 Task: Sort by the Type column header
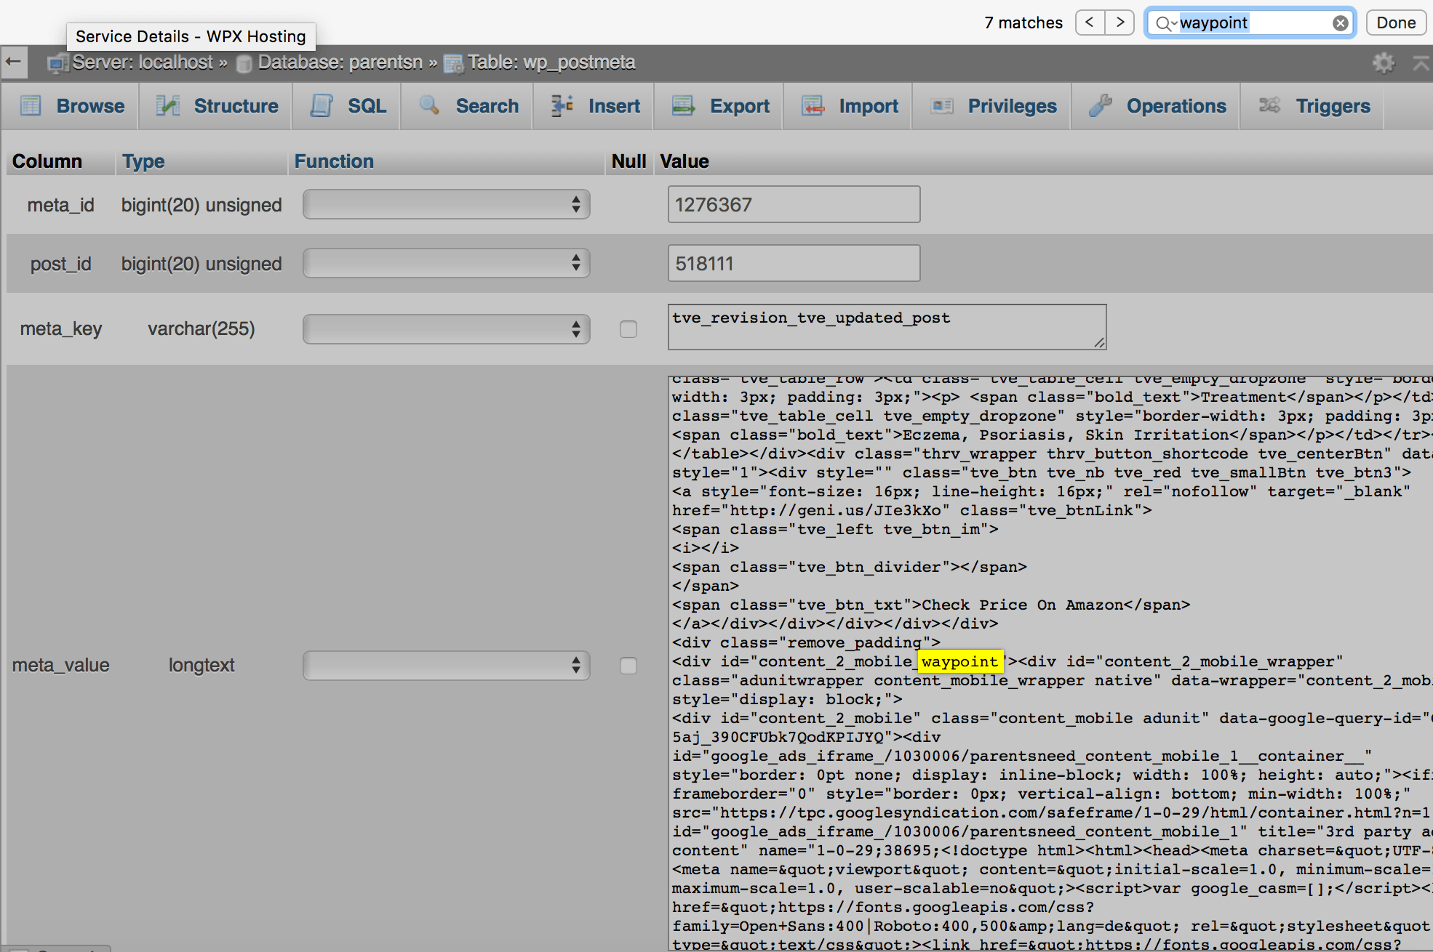click(x=143, y=161)
